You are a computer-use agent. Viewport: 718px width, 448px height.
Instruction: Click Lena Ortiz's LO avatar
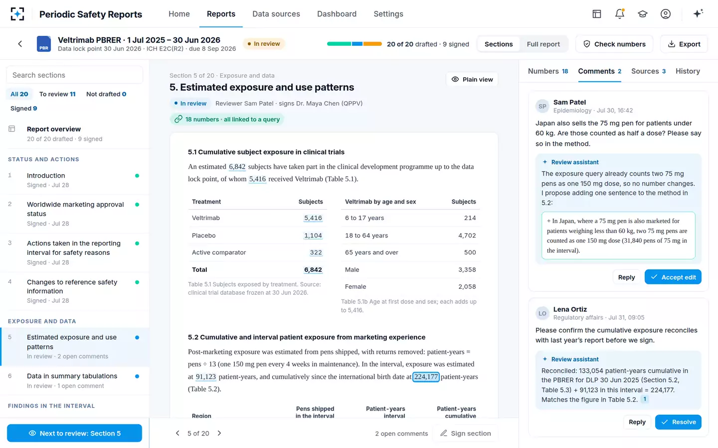tap(542, 313)
